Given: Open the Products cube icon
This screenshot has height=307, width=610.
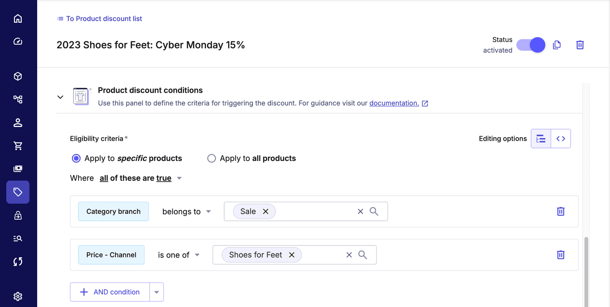Looking at the screenshot, I should point(18,76).
